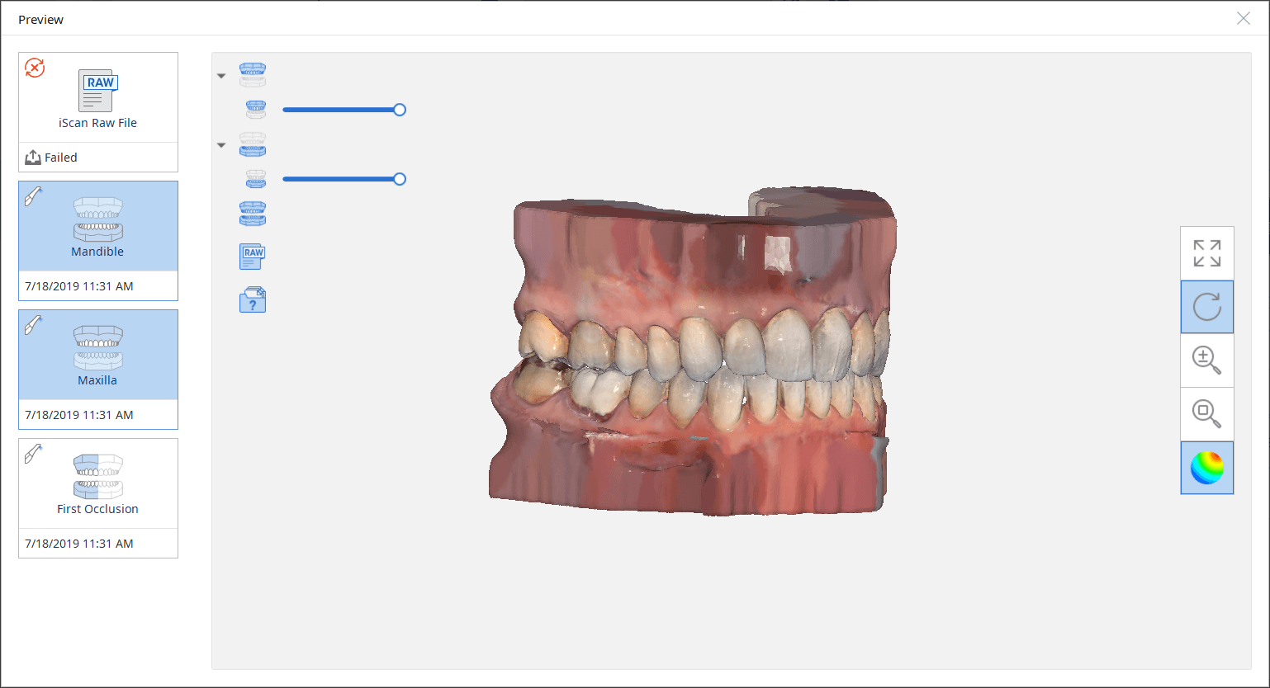Collapse the maxilla group arrow
Viewport: 1270px width, 688px height.
pyautogui.click(x=221, y=76)
